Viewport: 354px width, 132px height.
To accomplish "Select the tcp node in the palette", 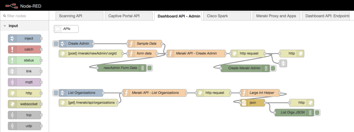I will pos(25,115).
